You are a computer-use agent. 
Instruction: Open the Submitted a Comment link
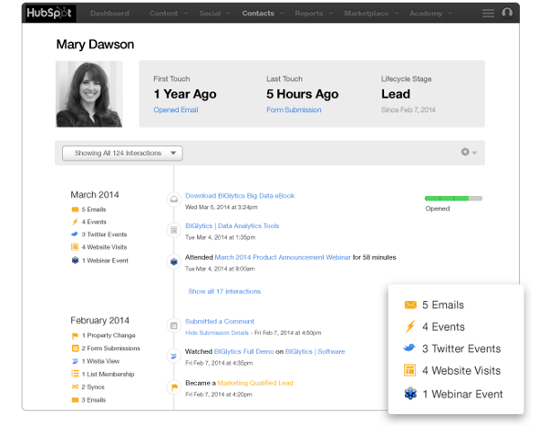click(x=220, y=321)
